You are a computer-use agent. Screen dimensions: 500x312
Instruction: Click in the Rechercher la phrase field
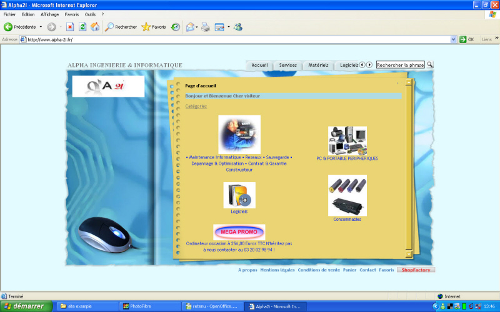400,65
